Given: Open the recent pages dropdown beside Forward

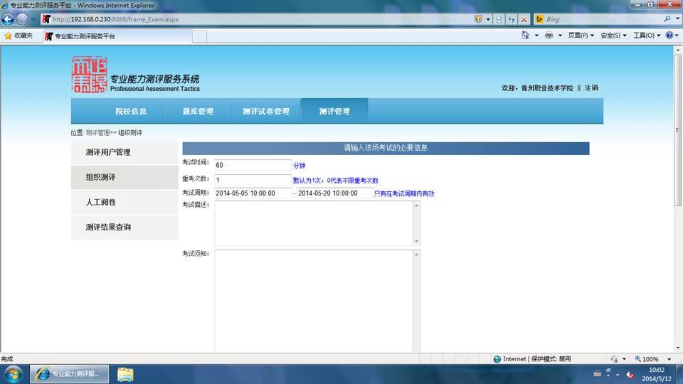Looking at the screenshot, I should point(33,20).
